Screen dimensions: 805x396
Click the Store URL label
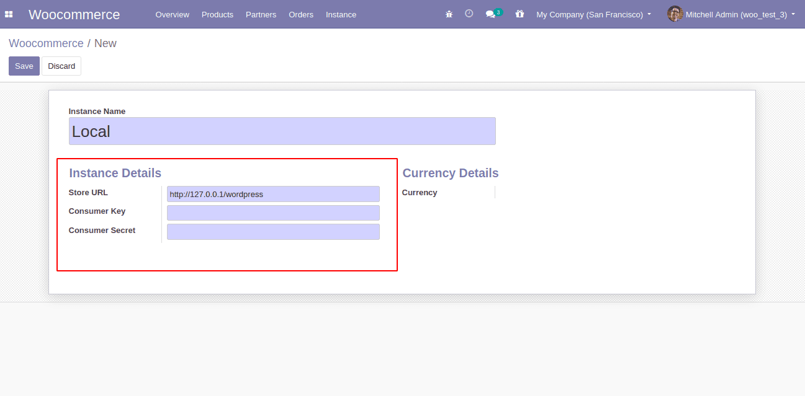[88, 193]
